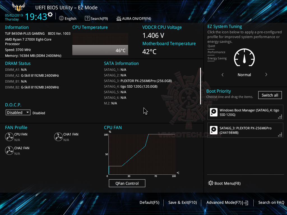Click SATA6G_3 PLEXTOR PX-256M6Pro entry
Screen dimensions: 287x215
(138, 81)
